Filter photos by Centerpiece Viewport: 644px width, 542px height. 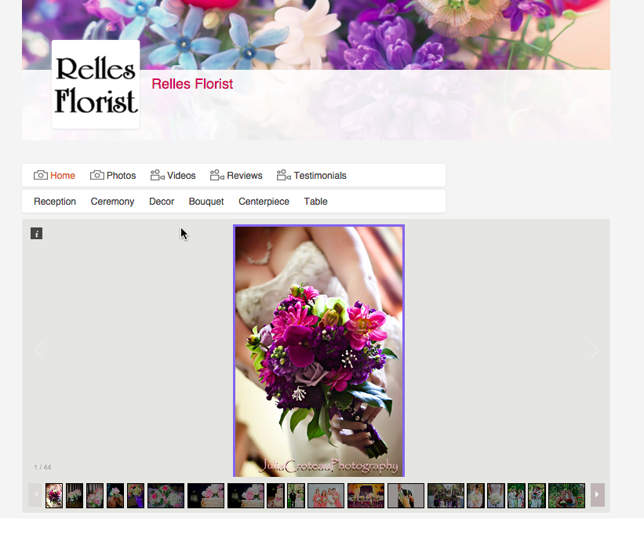(x=264, y=202)
